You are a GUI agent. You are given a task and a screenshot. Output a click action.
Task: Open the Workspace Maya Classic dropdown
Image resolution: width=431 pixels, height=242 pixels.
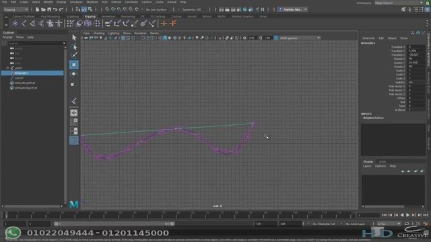point(399,3)
